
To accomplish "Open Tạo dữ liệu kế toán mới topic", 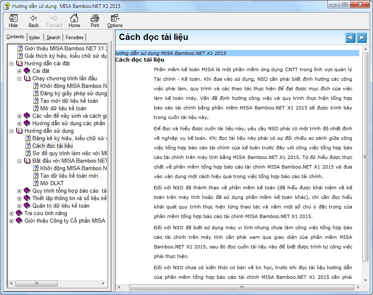I will point(69,176).
